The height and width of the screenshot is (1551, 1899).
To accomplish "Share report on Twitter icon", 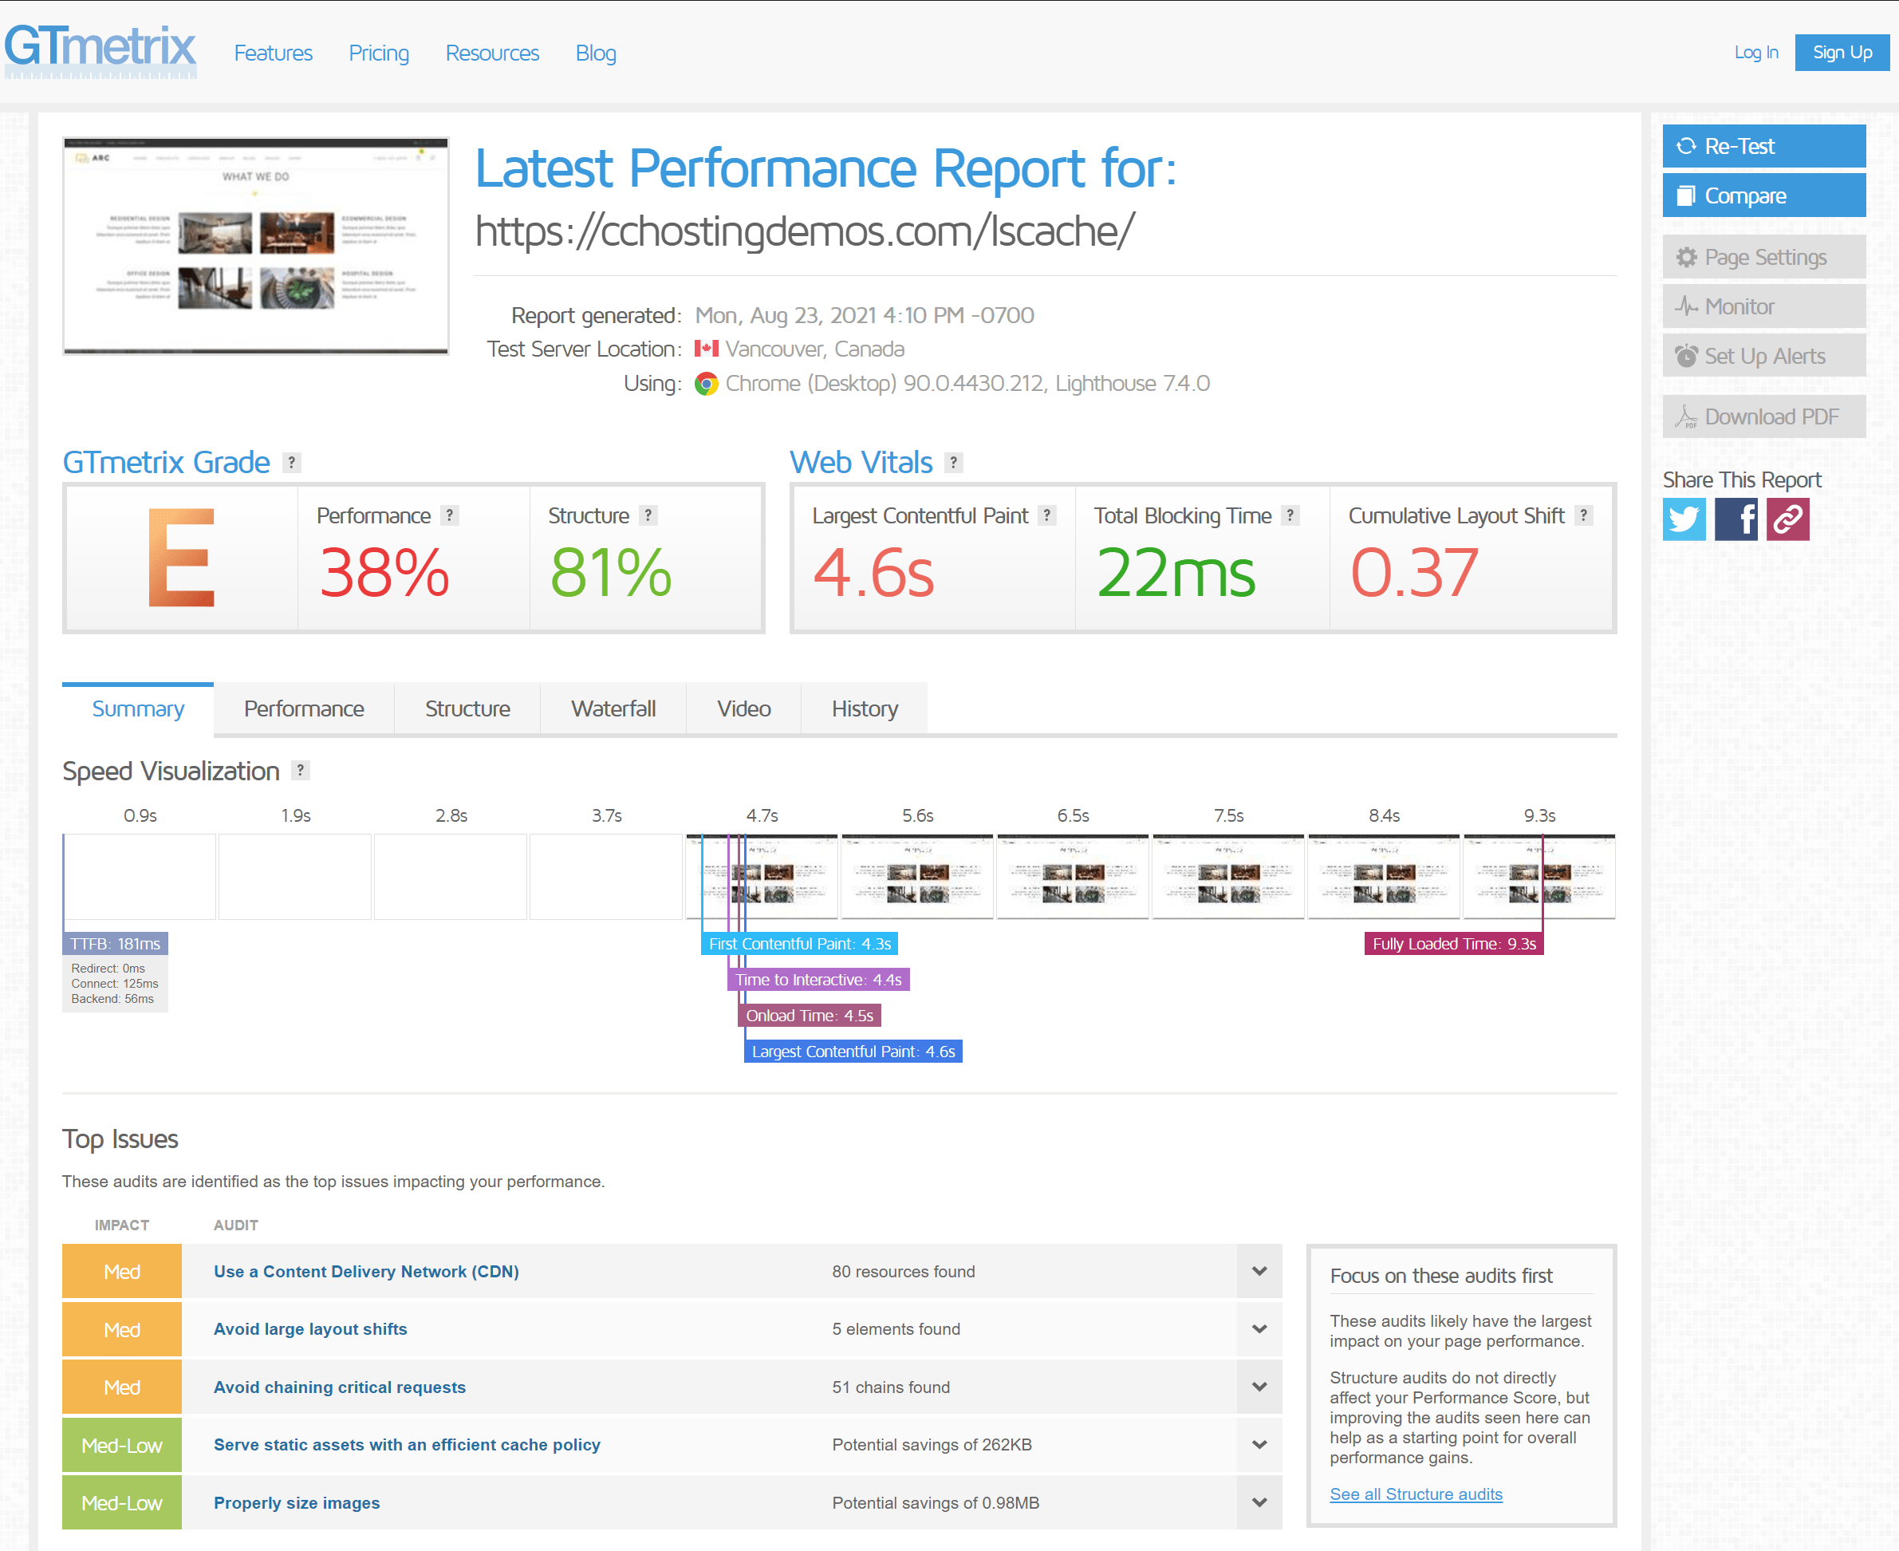I will pos(1684,519).
